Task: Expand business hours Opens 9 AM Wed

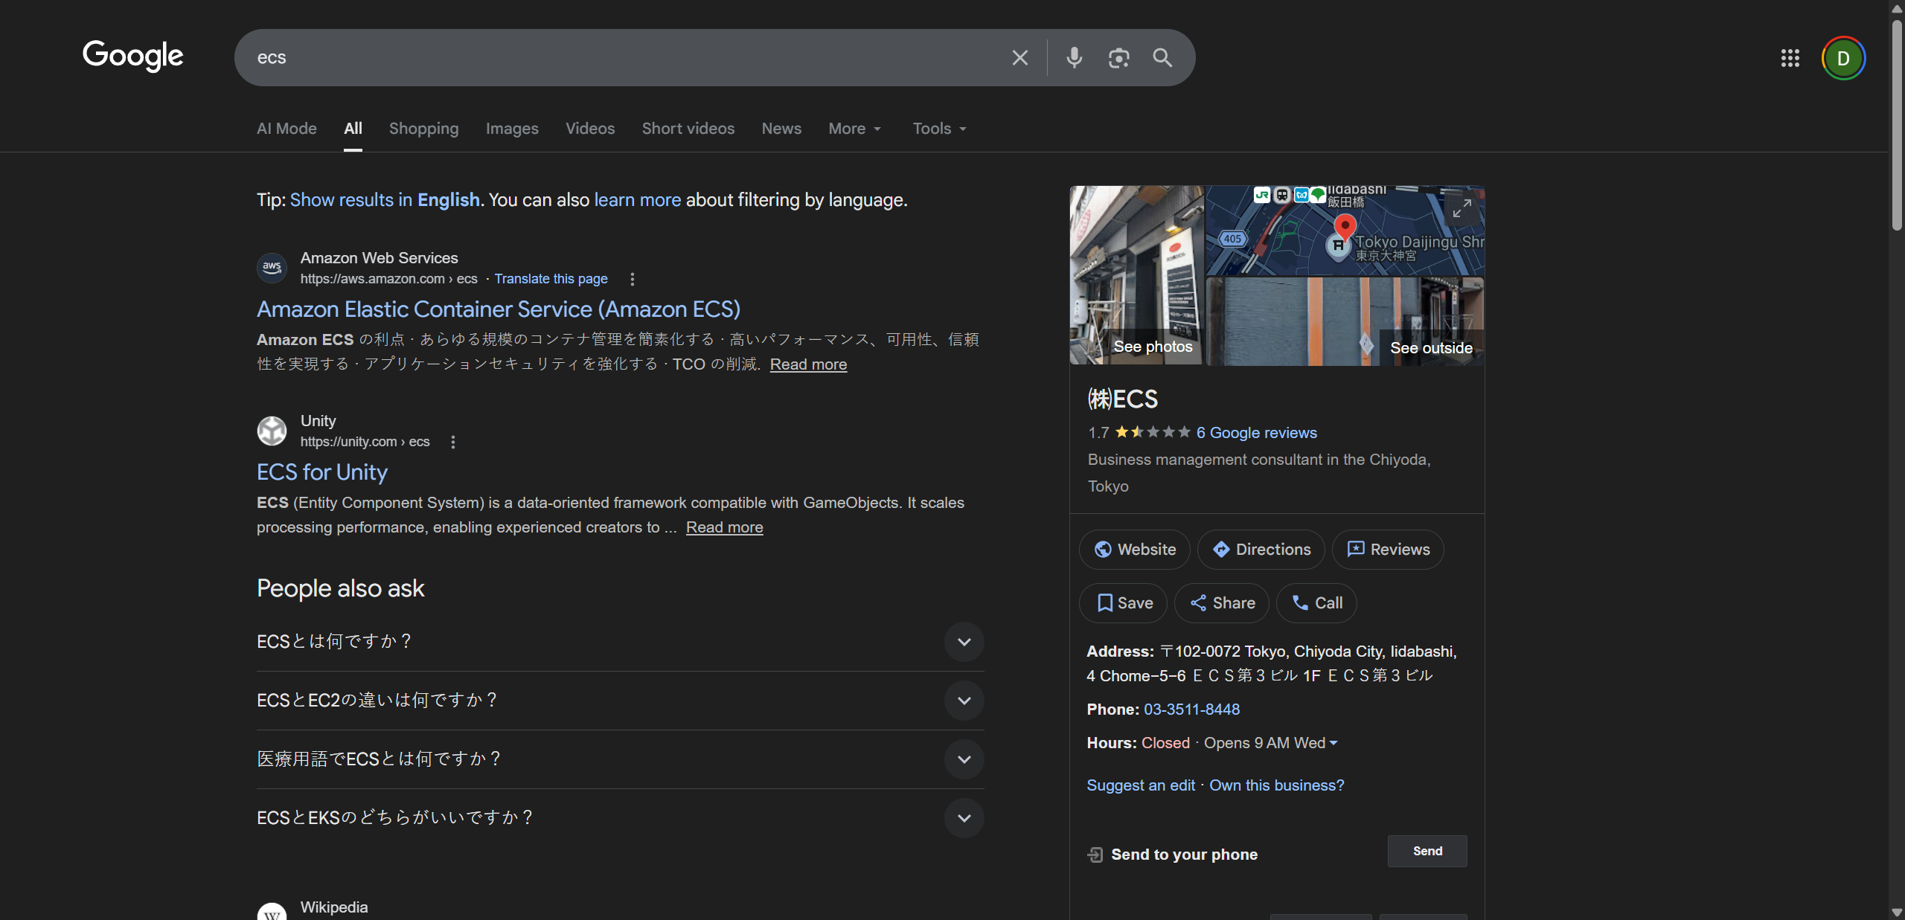Action: coord(1333,743)
